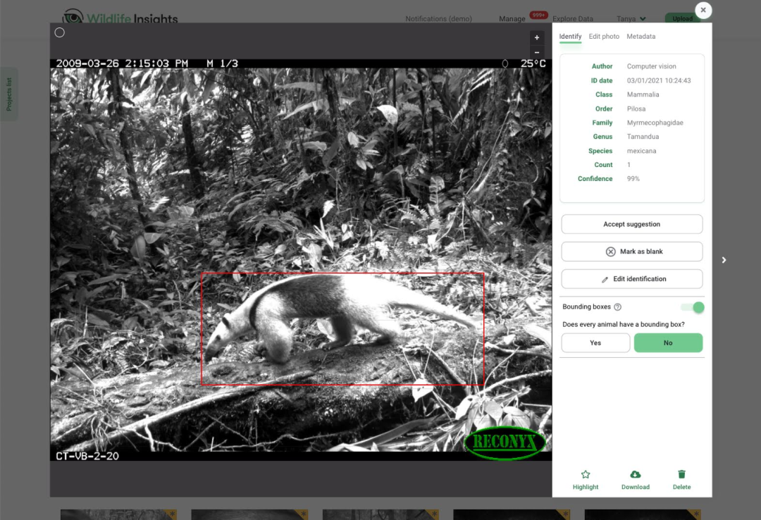The height and width of the screenshot is (520, 761).
Task: Switch to the Edit photo tab
Action: point(604,37)
